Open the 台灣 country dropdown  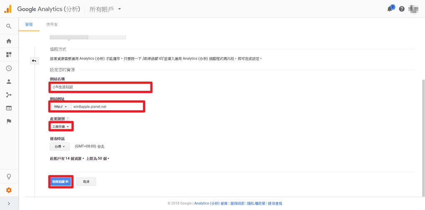(60, 146)
